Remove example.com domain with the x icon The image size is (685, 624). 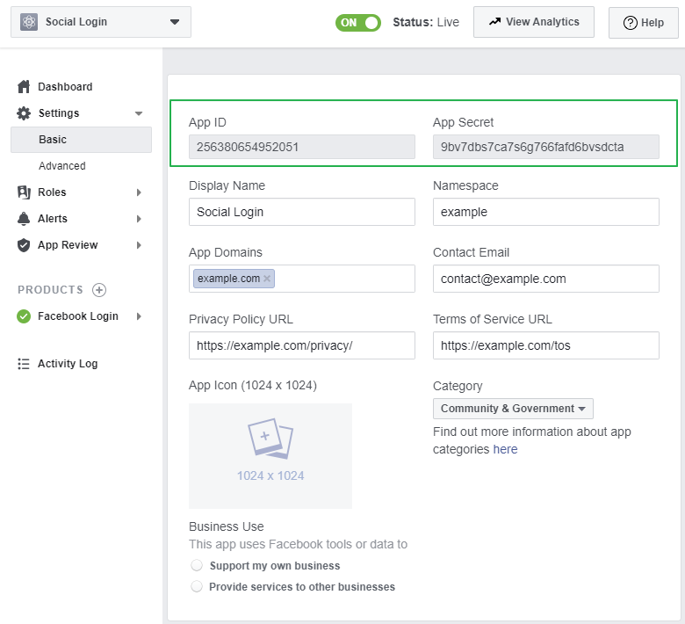[267, 279]
